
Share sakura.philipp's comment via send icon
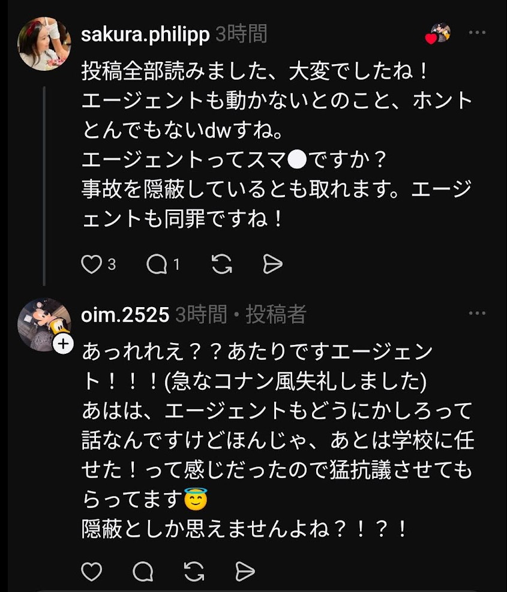[272, 265]
